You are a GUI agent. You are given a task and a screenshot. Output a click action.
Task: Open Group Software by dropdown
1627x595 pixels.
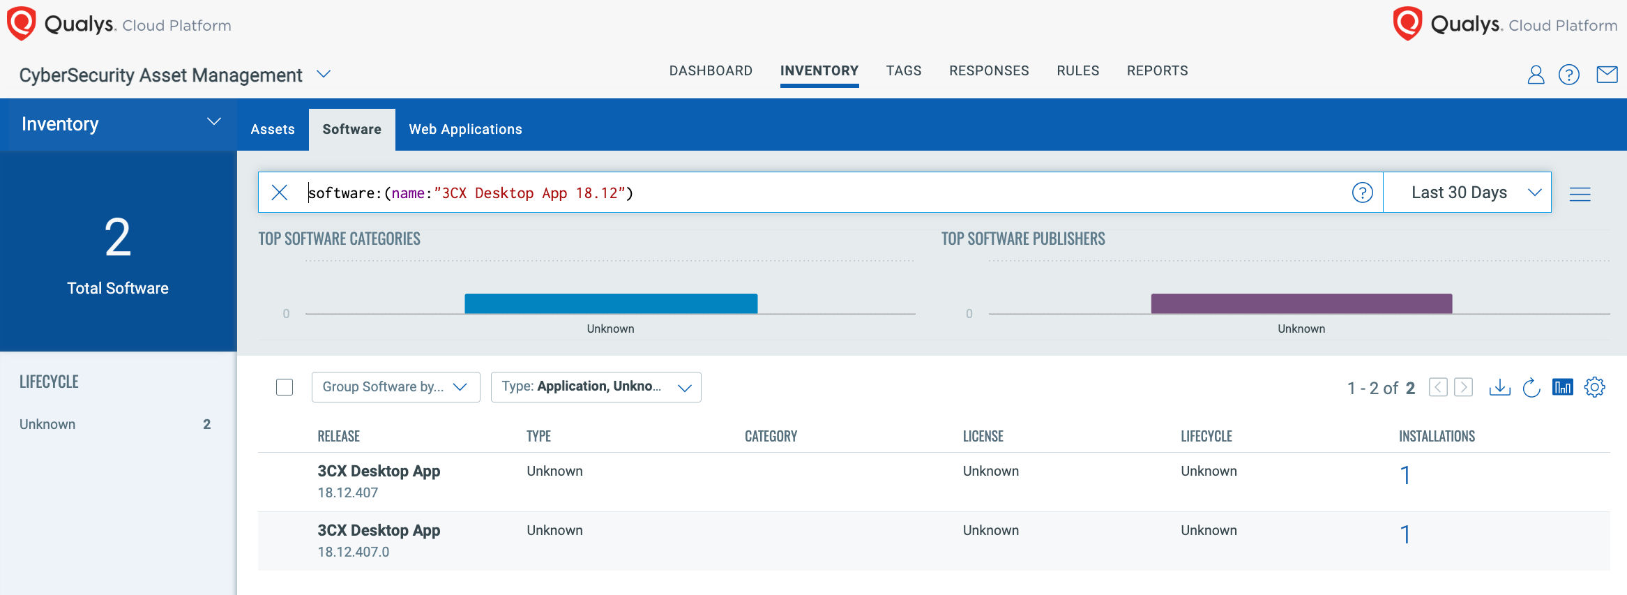point(395,387)
